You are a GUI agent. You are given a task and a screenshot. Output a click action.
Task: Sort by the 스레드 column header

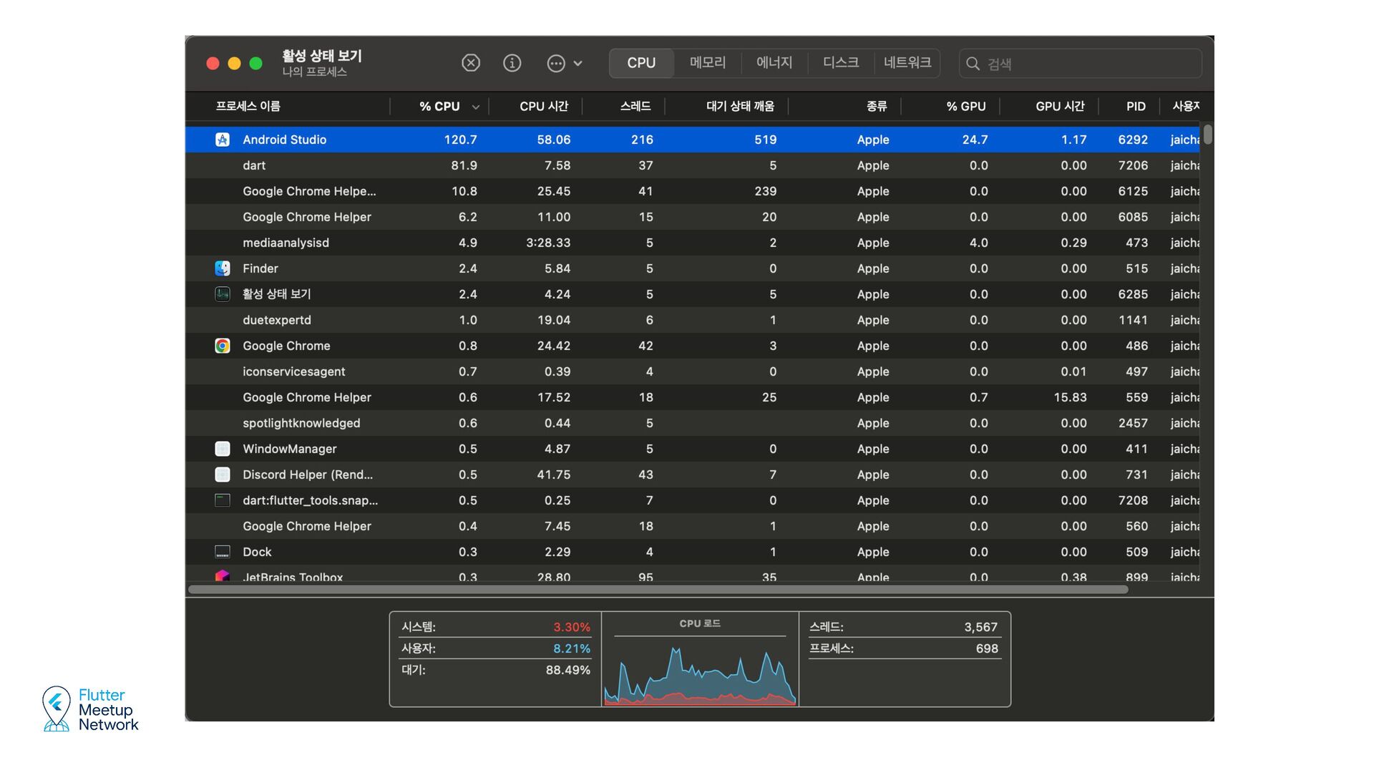click(635, 106)
